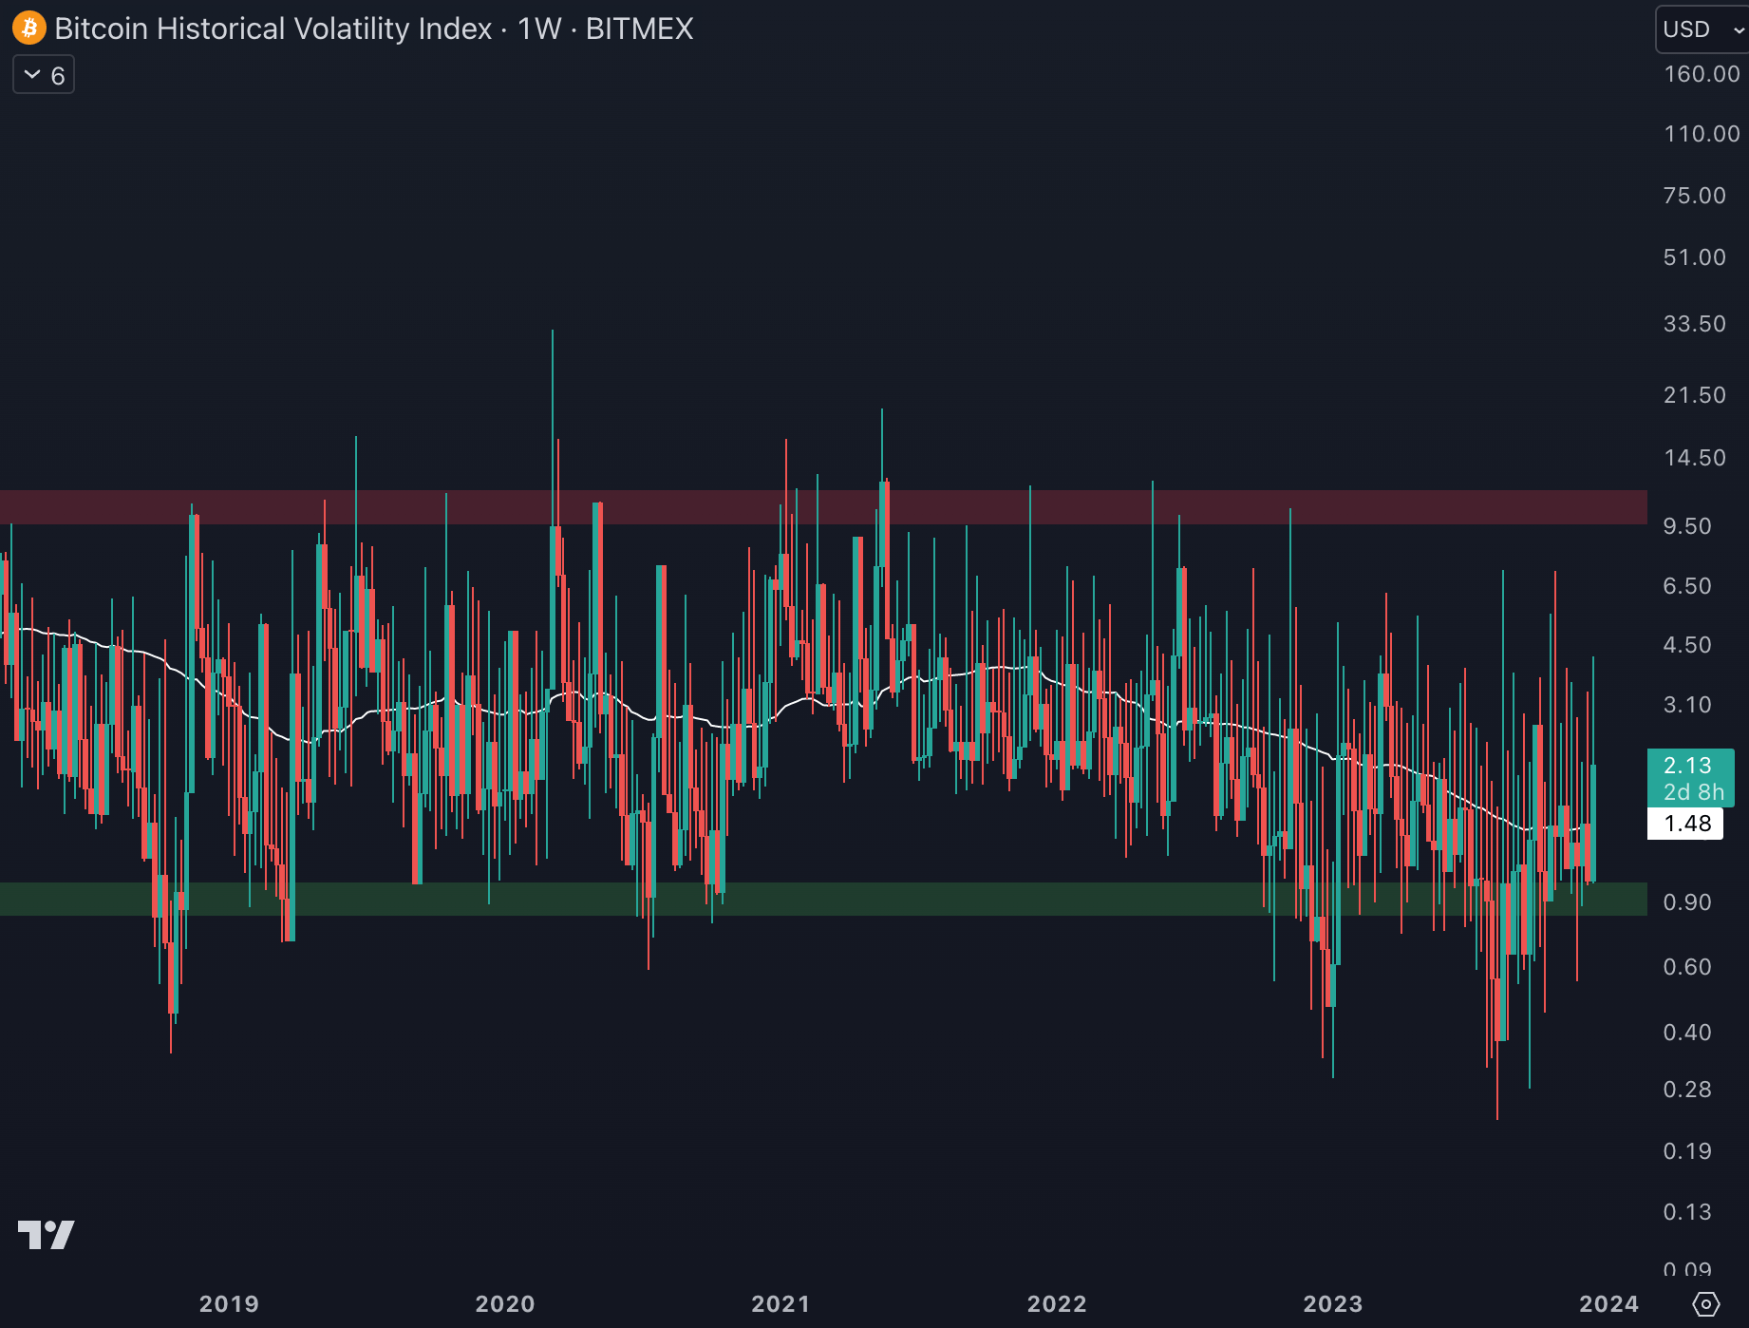
Task: Open chart settings via the gear icon
Action: click(1706, 1304)
